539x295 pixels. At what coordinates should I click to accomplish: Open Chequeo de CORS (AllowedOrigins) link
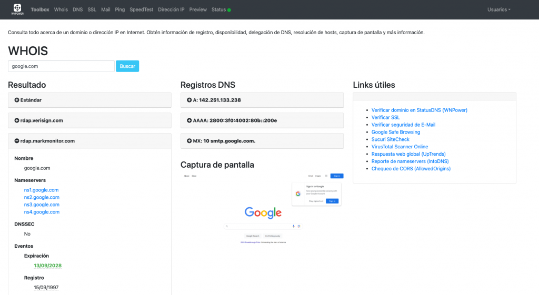point(411,169)
